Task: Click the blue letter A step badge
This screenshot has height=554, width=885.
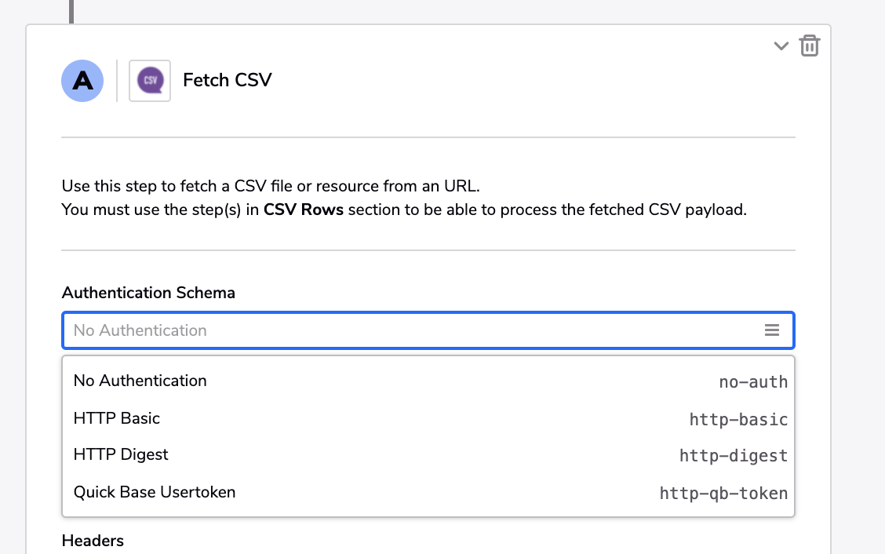Action: (82, 81)
